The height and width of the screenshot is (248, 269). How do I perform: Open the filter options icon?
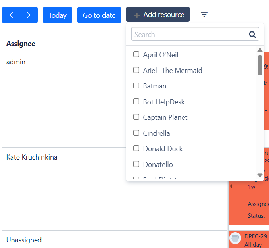click(x=204, y=15)
